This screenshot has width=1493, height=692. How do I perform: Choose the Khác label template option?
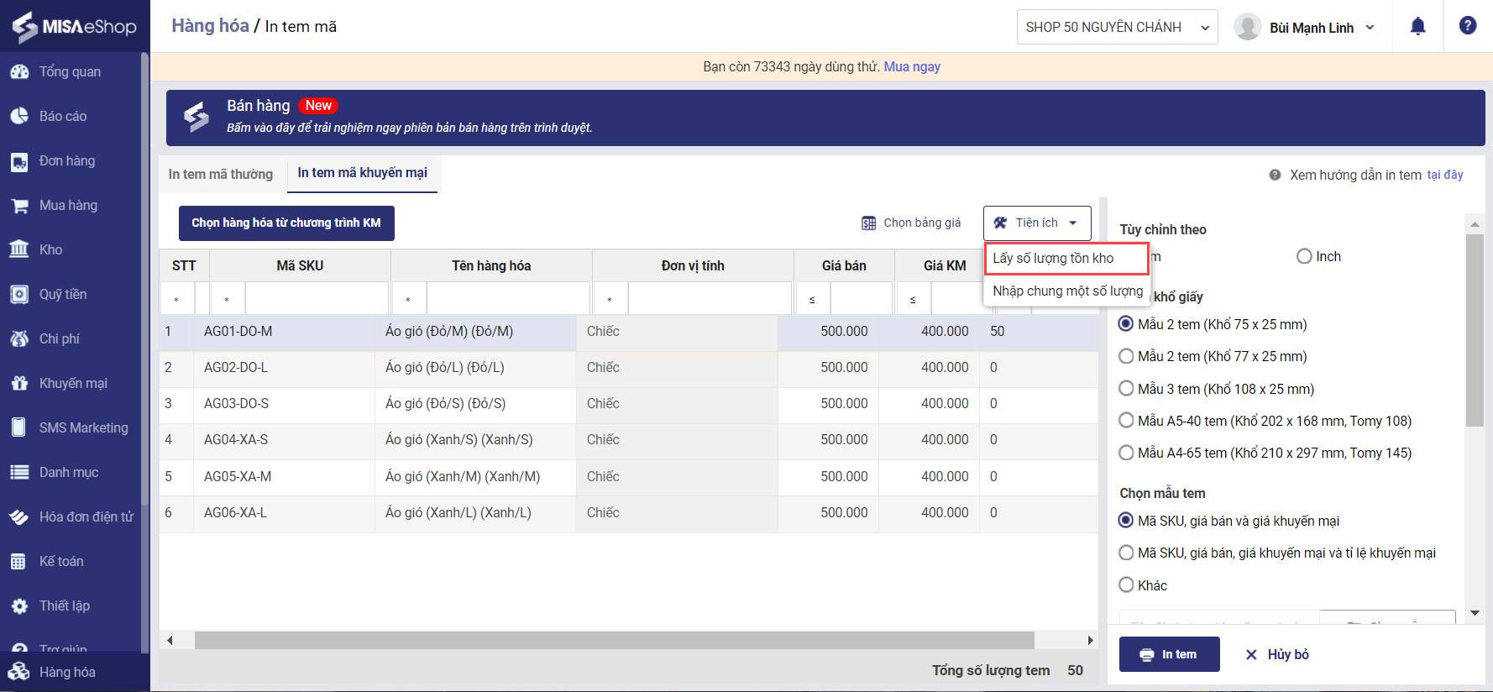click(x=1127, y=585)
